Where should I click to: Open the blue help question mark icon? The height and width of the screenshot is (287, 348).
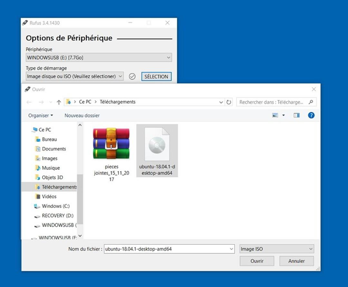point(311,115)
